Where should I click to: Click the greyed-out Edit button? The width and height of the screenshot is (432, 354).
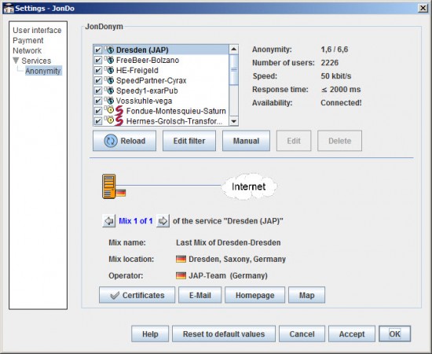(x=294, y=141)
